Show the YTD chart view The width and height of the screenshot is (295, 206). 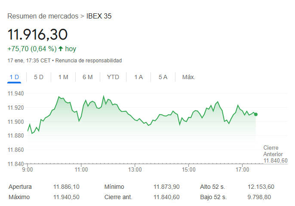(x=113, y=77)
